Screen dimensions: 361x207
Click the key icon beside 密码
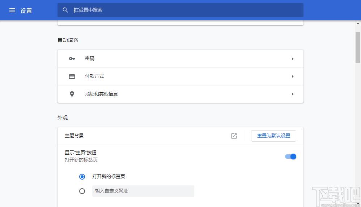click(x=72, y=59)
